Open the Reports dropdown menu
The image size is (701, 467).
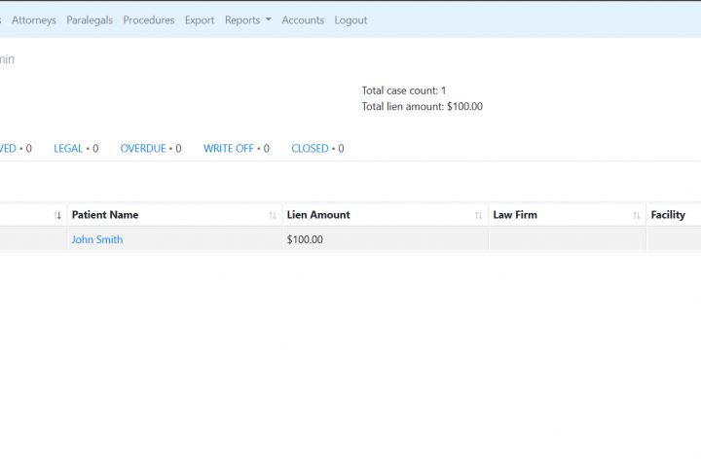coord(247,20)
